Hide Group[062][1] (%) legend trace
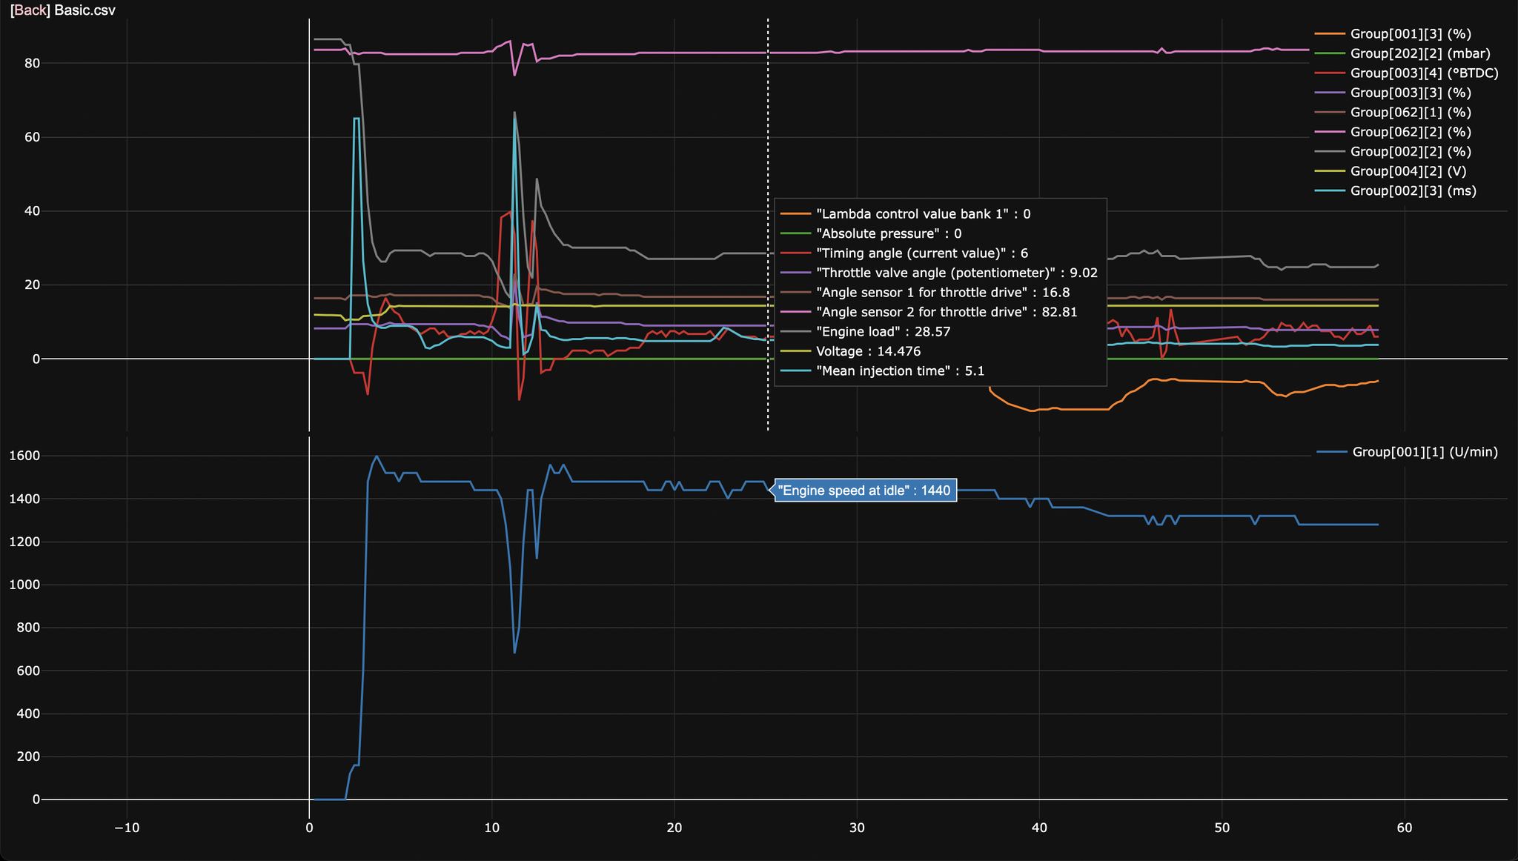Screen dimensions: 1518x861 (x=1393, y=112)
